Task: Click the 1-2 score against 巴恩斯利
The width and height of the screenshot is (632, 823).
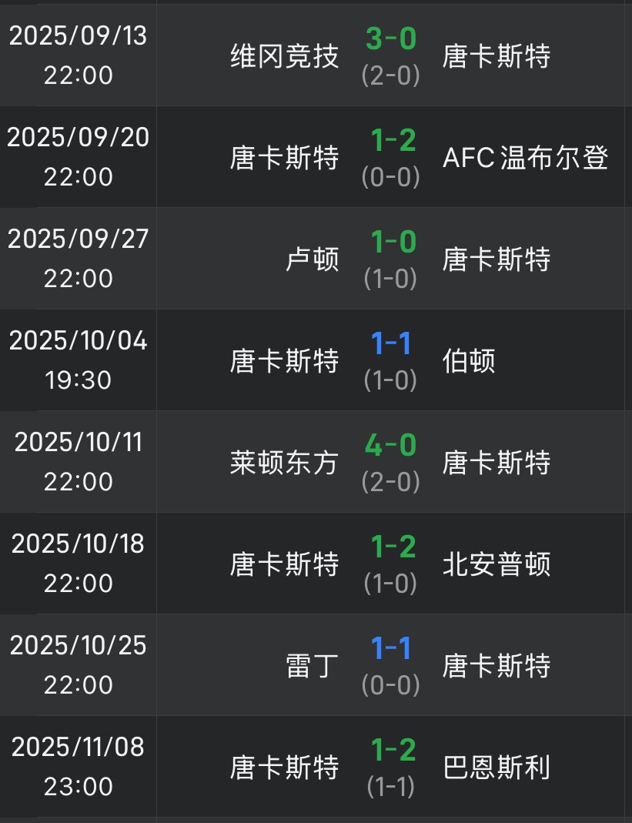Action: point(393,750)
